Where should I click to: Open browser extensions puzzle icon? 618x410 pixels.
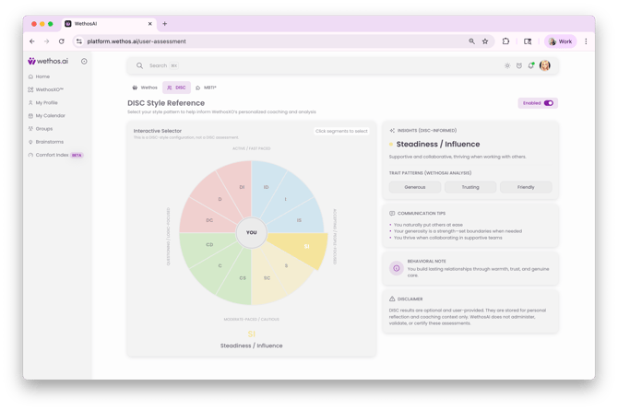click(505, 41)
